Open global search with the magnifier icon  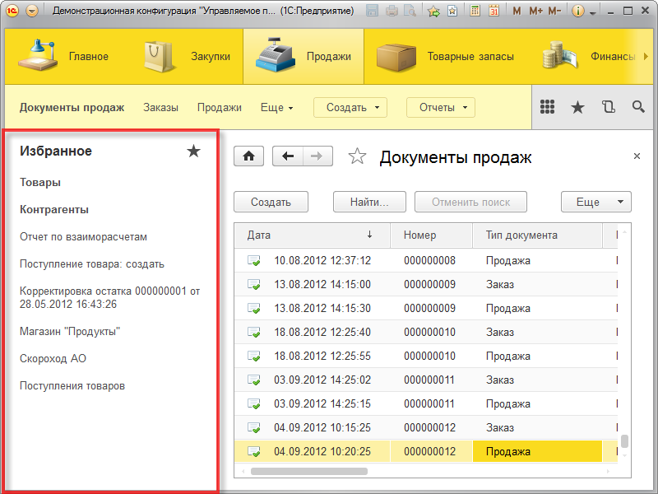click(x=637, y=107)
